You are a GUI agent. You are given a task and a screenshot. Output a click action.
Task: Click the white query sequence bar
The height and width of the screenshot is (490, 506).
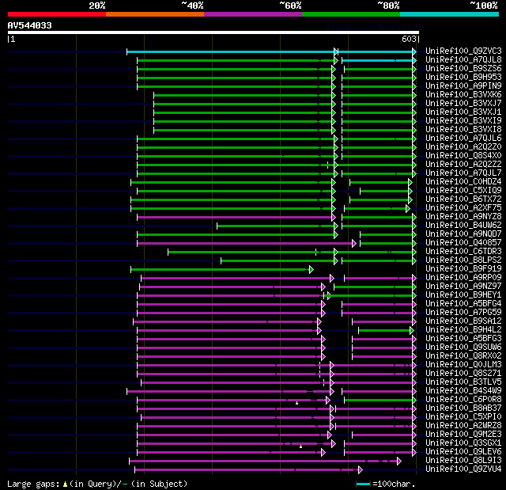pyautogui.click(x=213, y=32)
